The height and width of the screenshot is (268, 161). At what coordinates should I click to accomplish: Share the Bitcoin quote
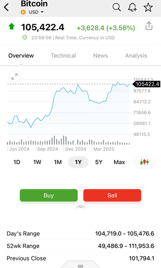click(149, 26)
